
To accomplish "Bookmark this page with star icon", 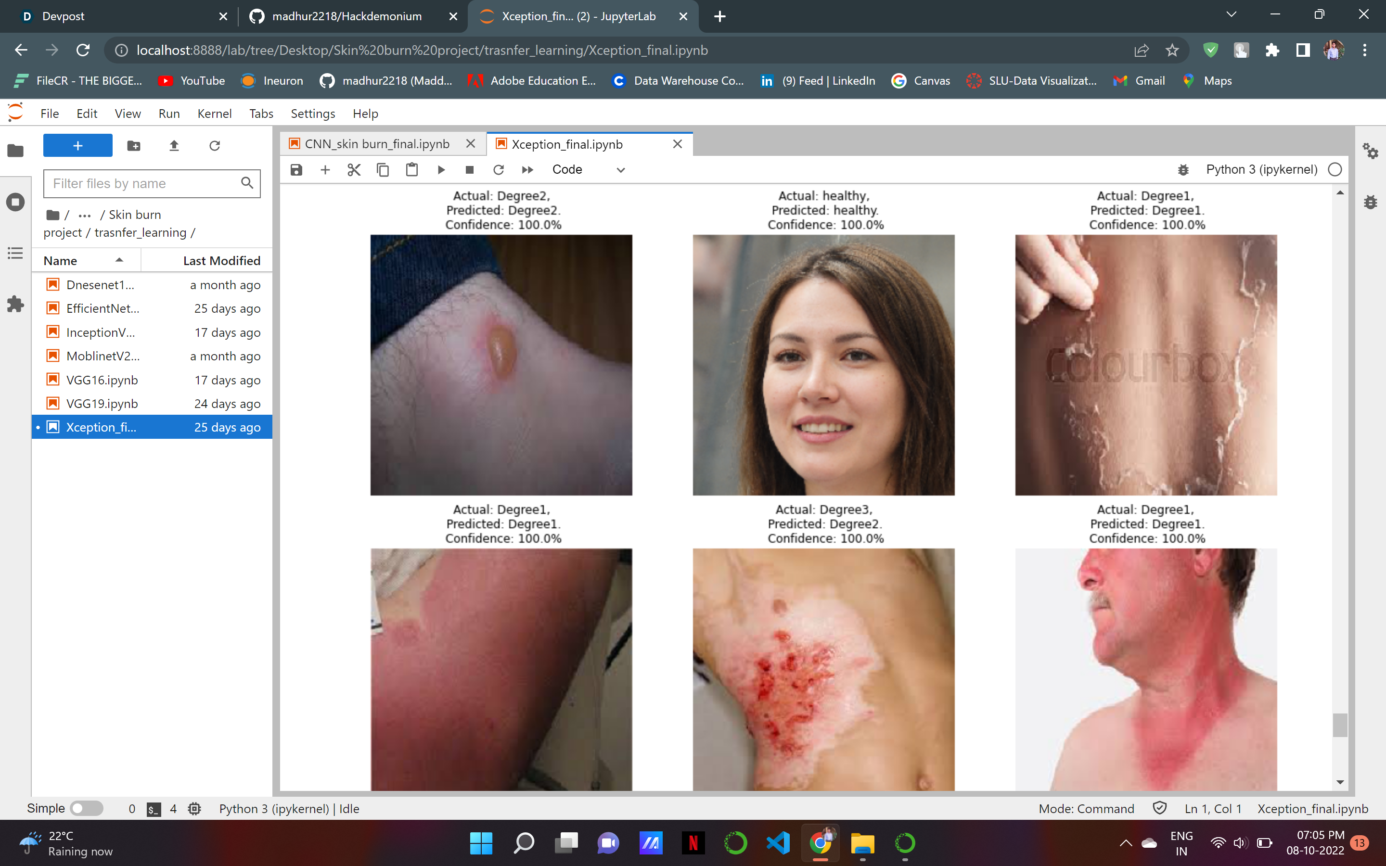I will click(x=1172, y=51).
